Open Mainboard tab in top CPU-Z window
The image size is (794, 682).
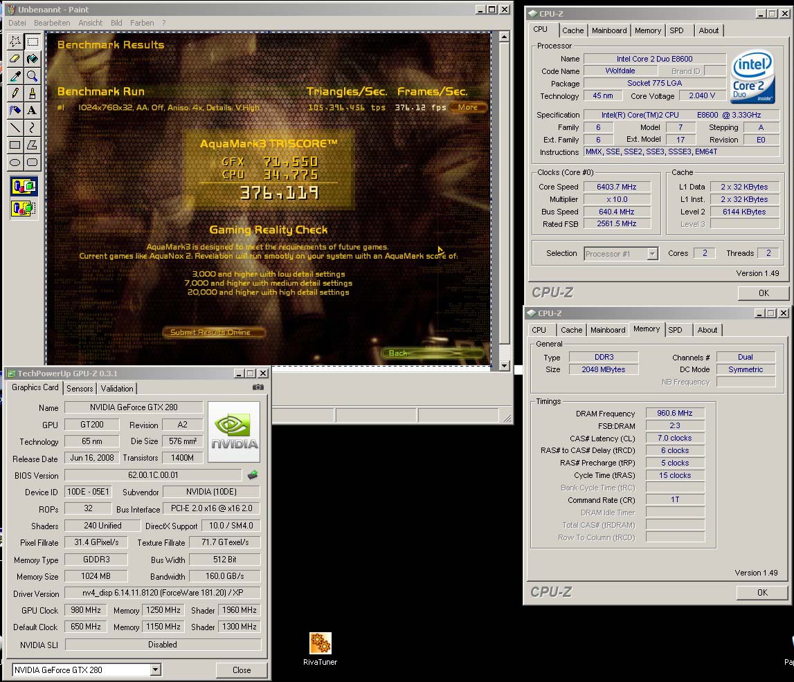(x=609, y=30)
